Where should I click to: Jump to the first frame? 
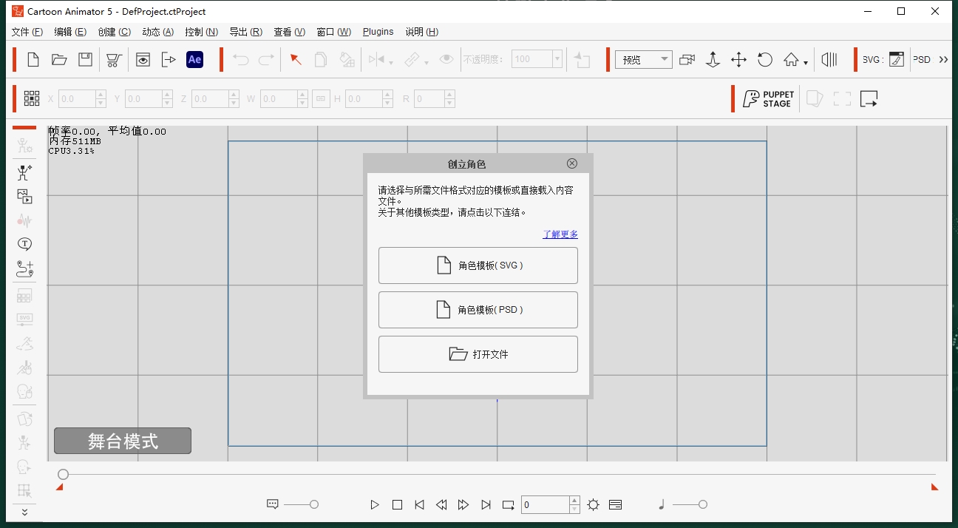pyautogui.click(x=419, y=505)
